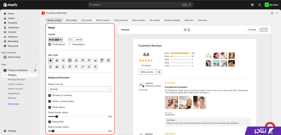Screen dimensions: 281x135
Task: Click the notification bell in top bar
Action: tap(260, 5)
